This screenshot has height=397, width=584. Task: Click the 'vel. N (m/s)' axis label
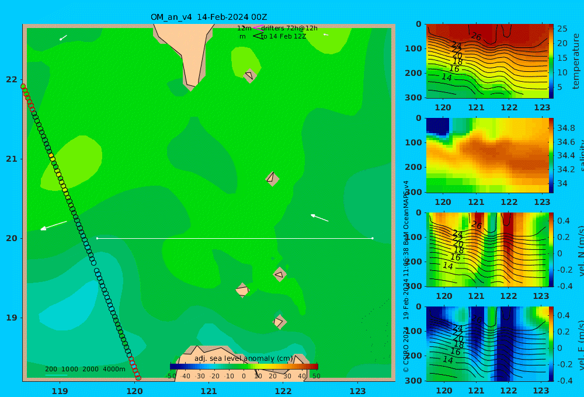pos(580,252)
